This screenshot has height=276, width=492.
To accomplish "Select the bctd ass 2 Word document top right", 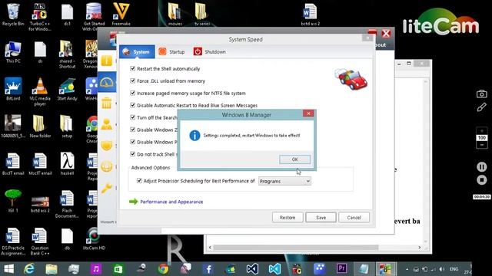I will (x=310, y=15).
